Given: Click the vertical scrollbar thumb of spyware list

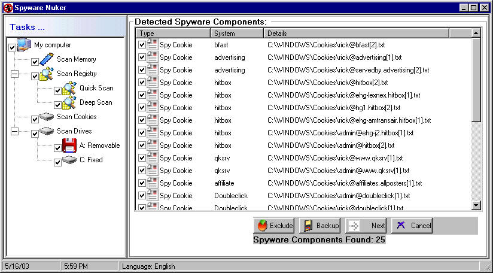Looking at the screenshot, I should click(476, 80).
